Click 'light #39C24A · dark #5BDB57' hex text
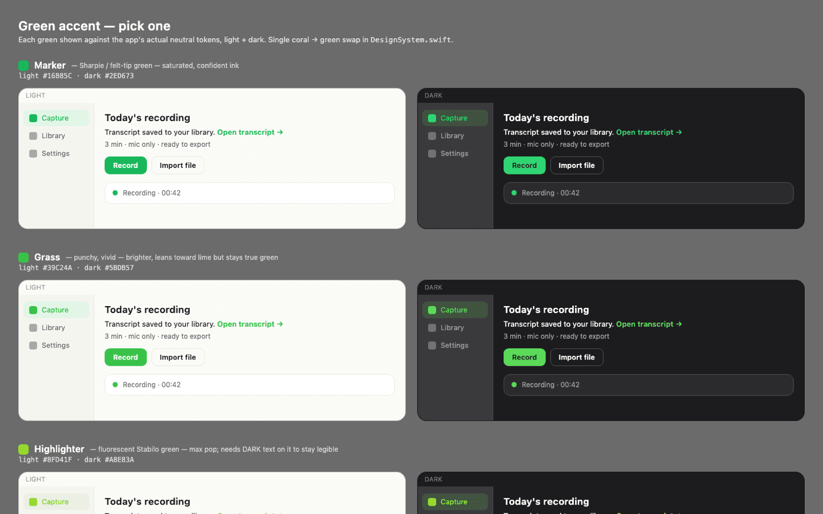 pyautogui.click(x=76, y=268)
